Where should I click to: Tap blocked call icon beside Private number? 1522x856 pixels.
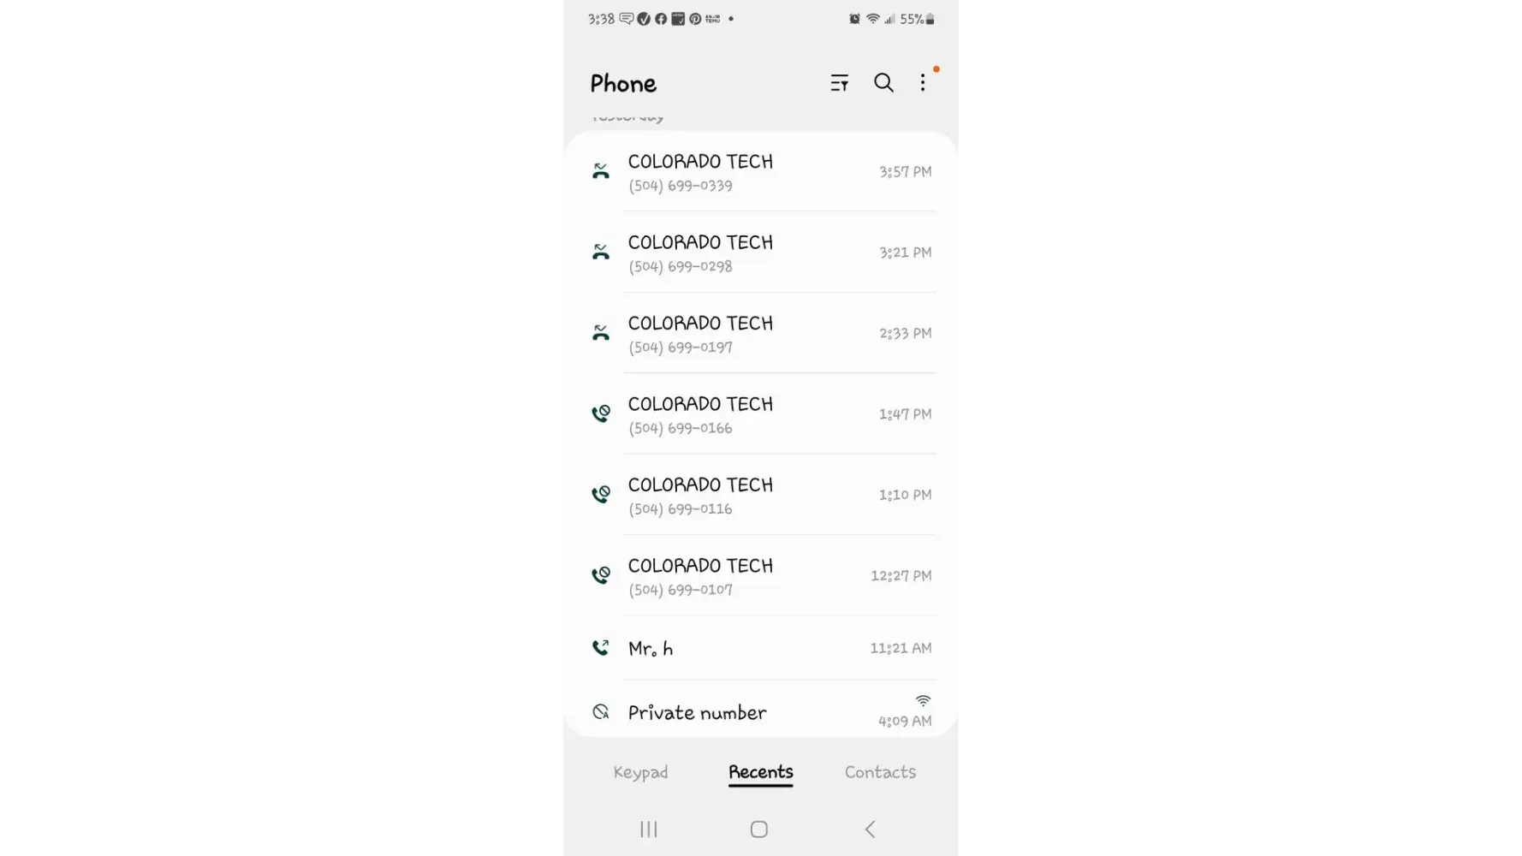[x=601, y=712]
